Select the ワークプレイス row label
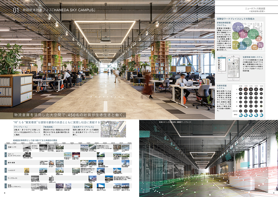Screen dimensions: 278x197 point(13,178)
